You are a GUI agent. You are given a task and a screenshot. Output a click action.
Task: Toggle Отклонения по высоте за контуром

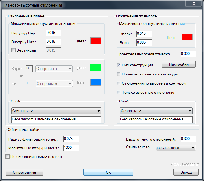coord(119,83)
